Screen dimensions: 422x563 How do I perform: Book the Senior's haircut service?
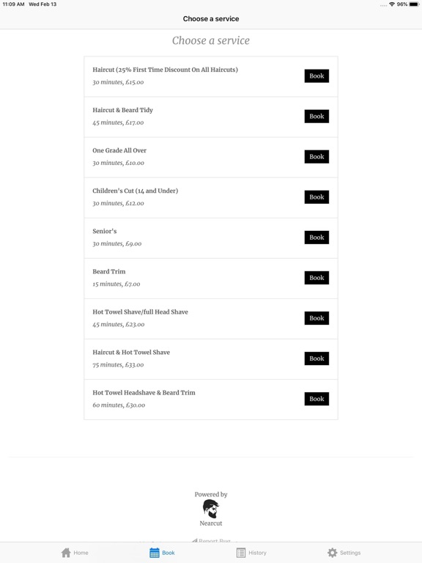316,238
